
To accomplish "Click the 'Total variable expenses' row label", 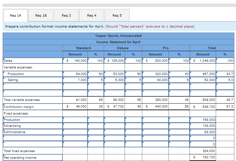I will 22,100.
